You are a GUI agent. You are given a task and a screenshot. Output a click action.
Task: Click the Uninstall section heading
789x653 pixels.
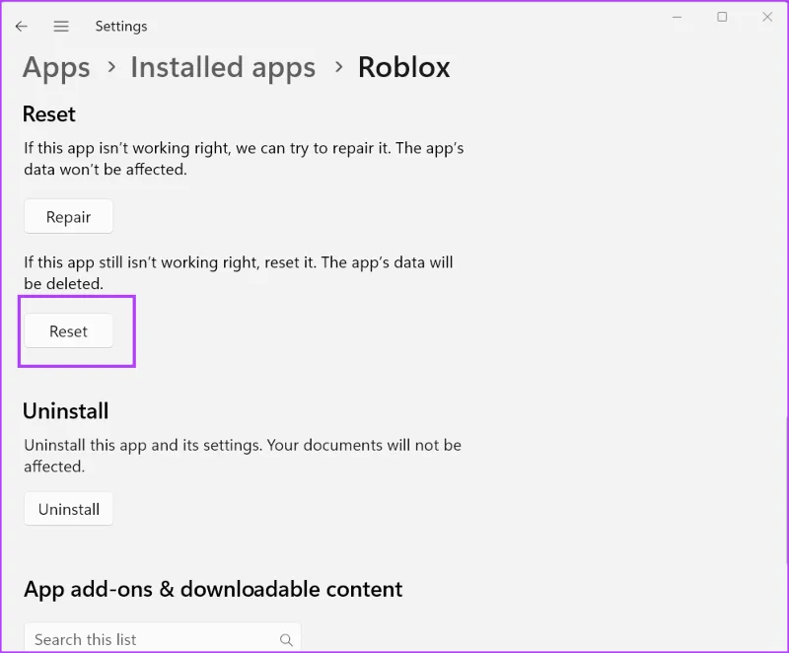click(x=65, y=411)
